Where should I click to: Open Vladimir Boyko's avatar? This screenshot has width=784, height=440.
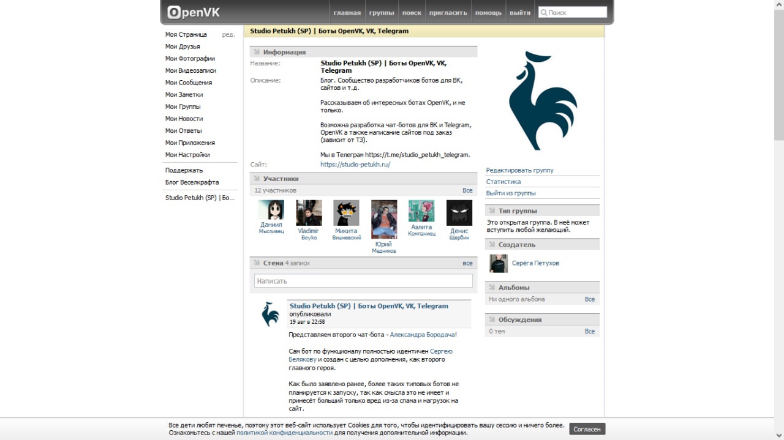[x=309, y=213]
